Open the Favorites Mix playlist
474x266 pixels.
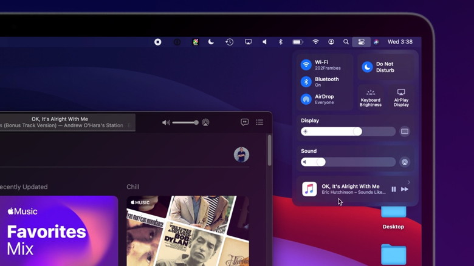[58, 230]
